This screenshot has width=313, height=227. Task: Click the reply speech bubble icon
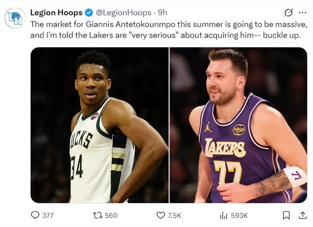35,215
